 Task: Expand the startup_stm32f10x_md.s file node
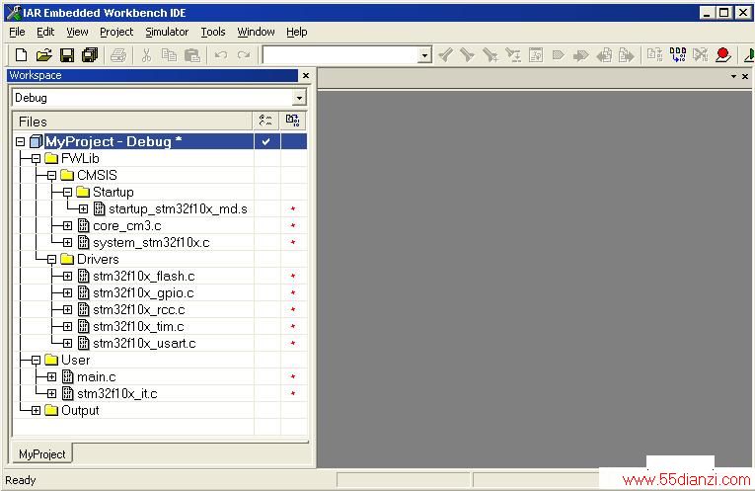tap(83, 209)
